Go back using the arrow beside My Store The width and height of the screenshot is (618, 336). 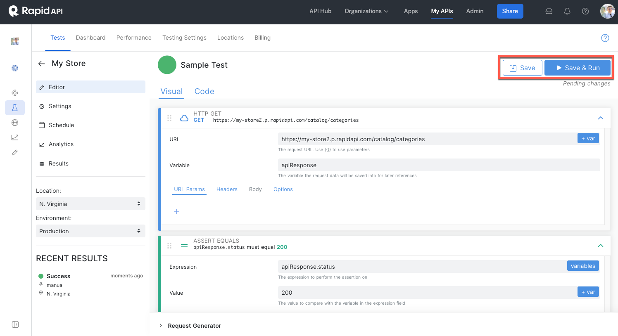pos(41,64)
